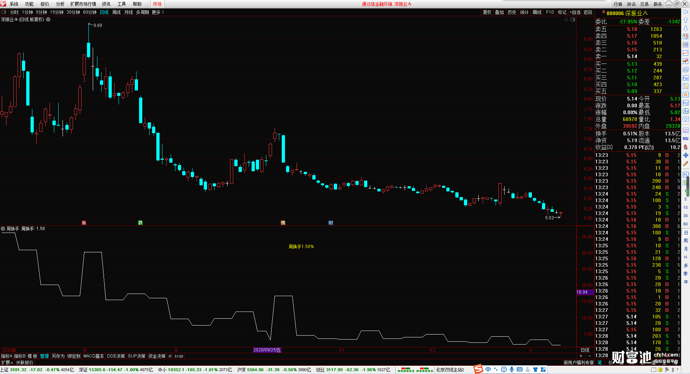The image size is (690, 374).
Task: Toggle the panel icon at chart top-right
Action: point(573,20)
